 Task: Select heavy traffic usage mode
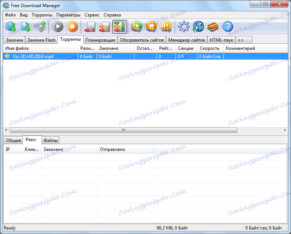coord(119,27)
